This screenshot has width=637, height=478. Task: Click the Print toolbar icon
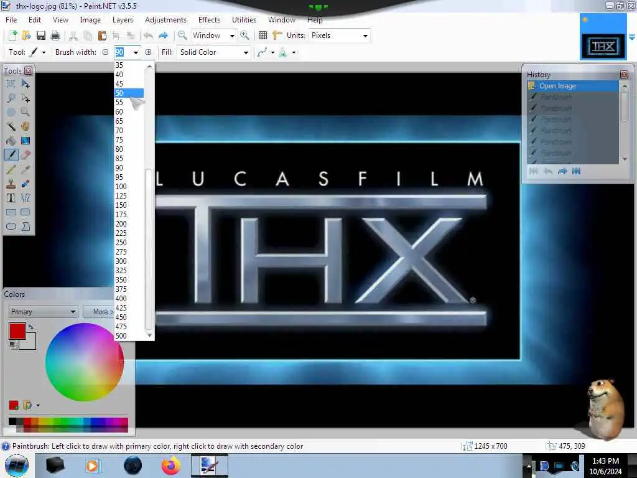[55, 35]
